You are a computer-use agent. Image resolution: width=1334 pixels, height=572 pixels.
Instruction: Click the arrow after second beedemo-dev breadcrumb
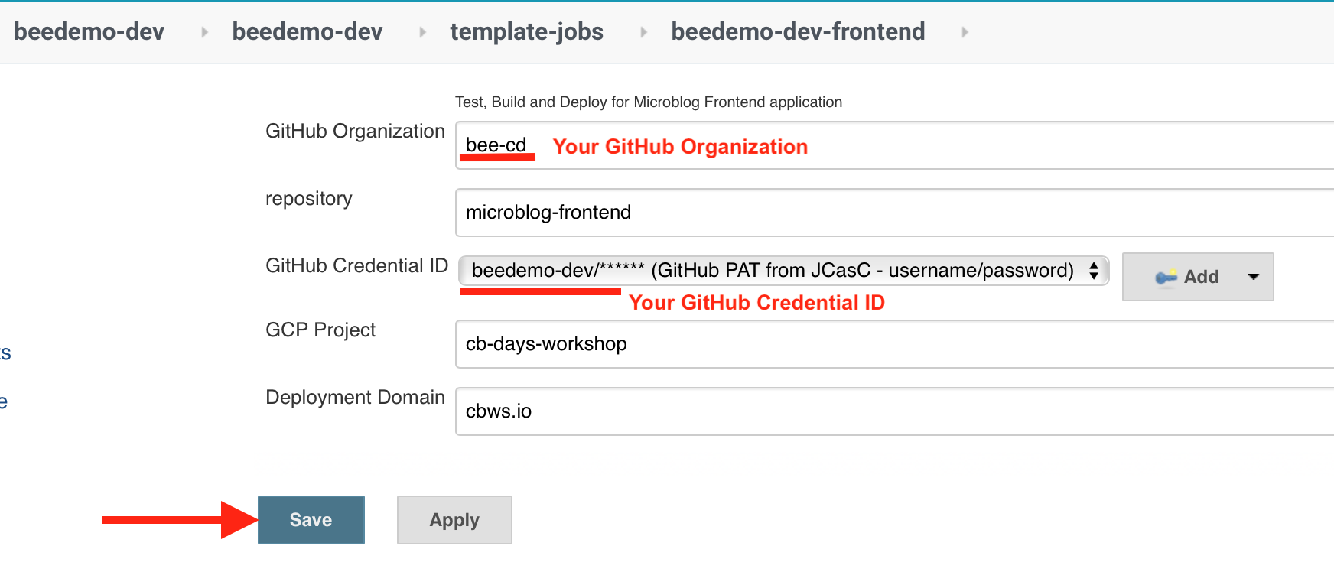tap(422, 32)
